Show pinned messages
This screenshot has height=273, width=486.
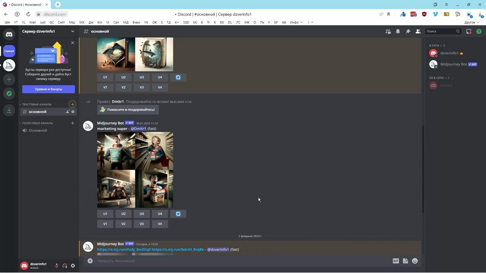[x=408, y=31]
